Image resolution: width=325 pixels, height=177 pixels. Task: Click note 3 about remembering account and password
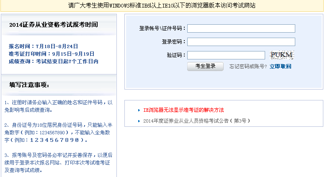pyautogui.click(x=59, y=163)
